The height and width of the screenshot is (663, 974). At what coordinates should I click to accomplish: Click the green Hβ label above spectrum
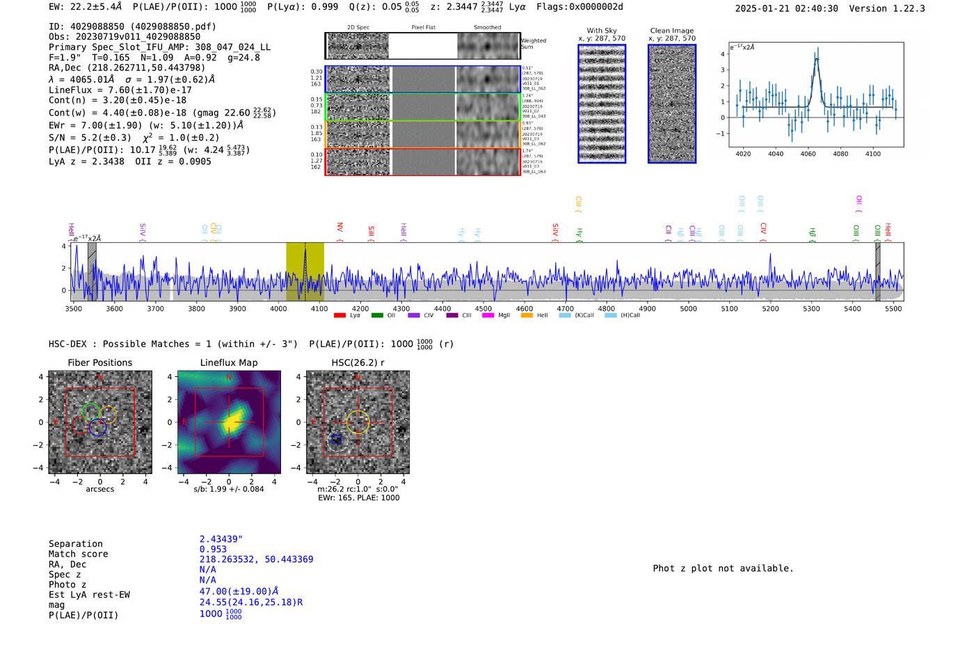812,233
